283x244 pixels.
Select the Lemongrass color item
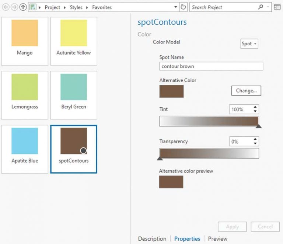coord(25,95)
